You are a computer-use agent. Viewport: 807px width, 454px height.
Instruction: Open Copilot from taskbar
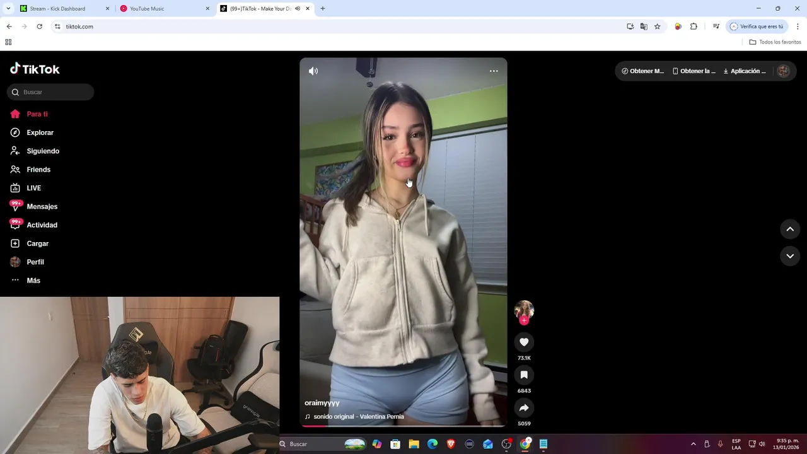tap(377, 444)
